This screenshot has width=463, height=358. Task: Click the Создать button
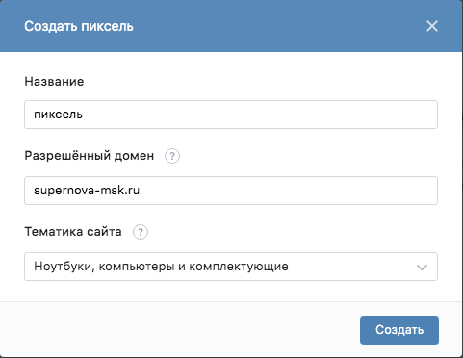399,330
